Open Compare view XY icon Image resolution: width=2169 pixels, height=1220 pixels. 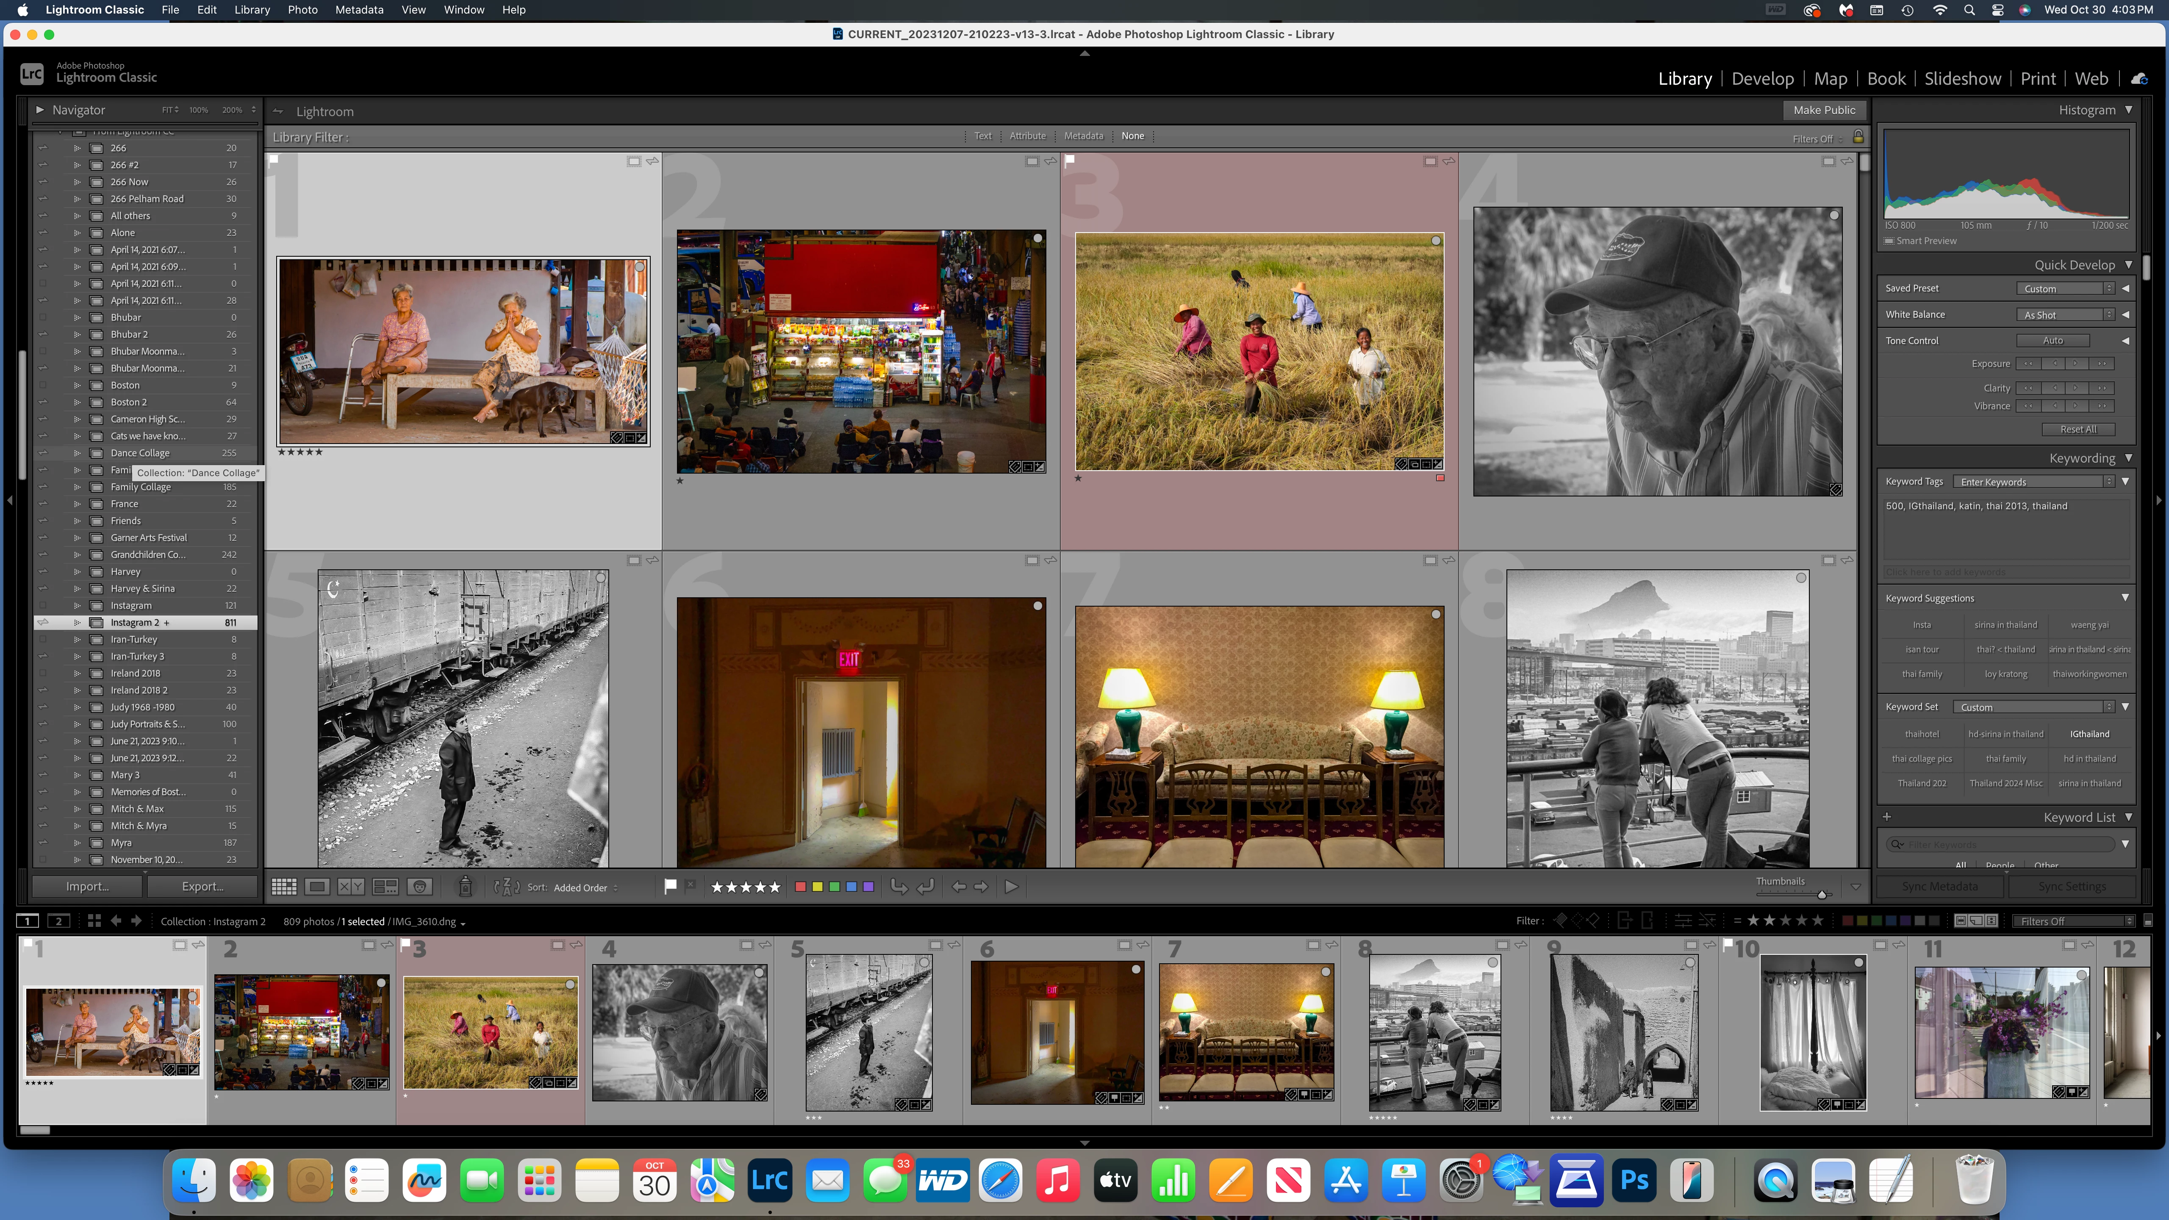click(350, 887)
